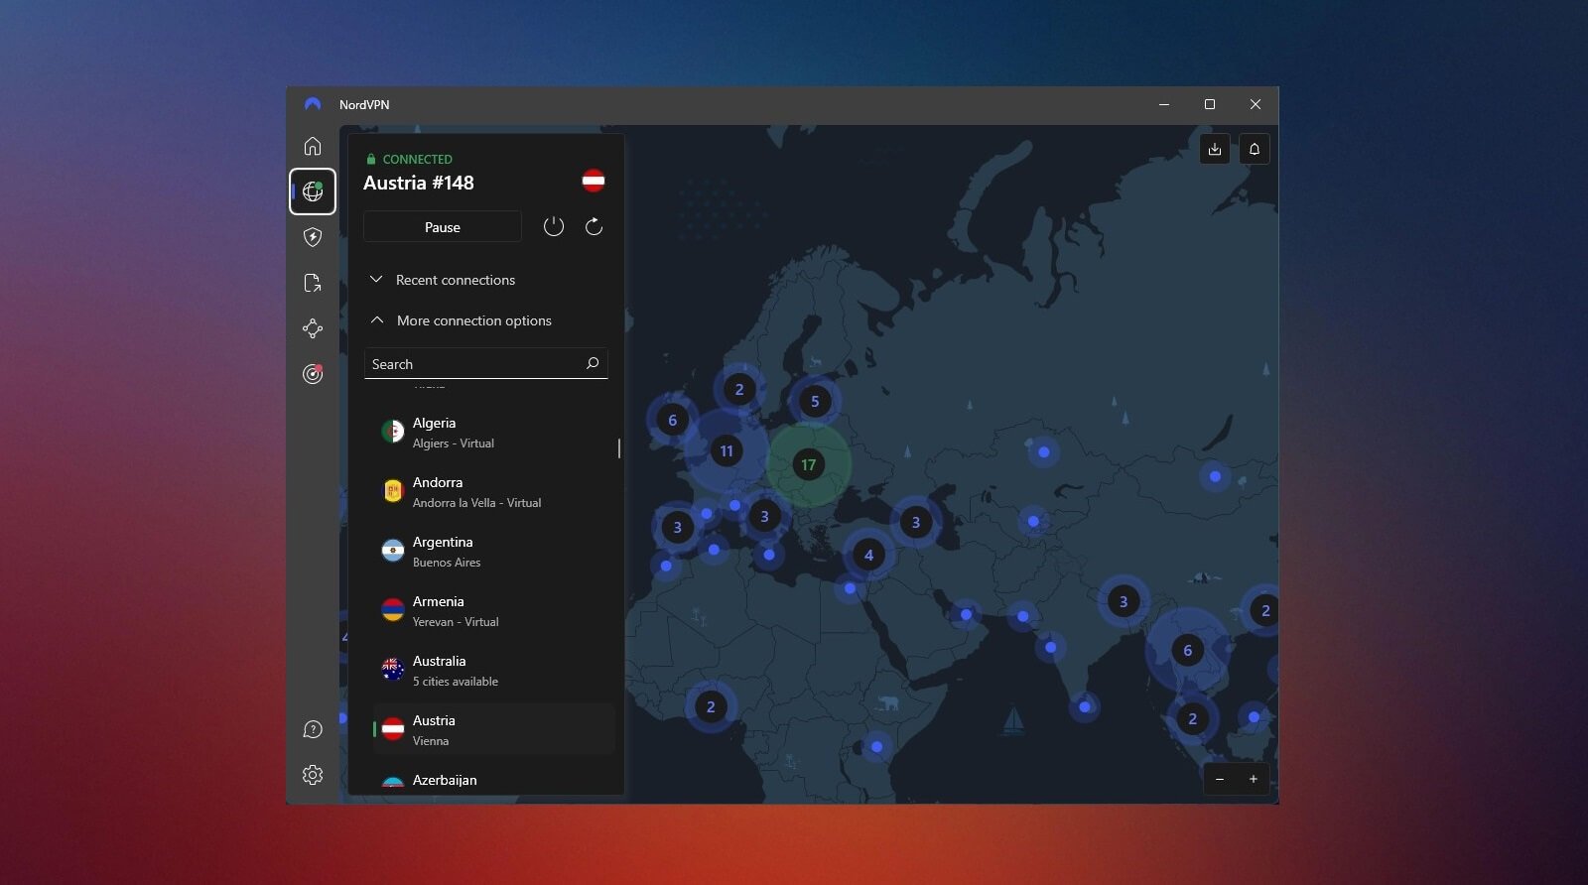The width and height of the screenshot is (1588, 885).
Task: Minimize the NordVPN window
Action: click(x=1164, y=104)
